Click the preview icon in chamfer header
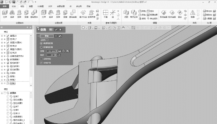Viewport: 217px width, 124px height. tap(51, 29)
